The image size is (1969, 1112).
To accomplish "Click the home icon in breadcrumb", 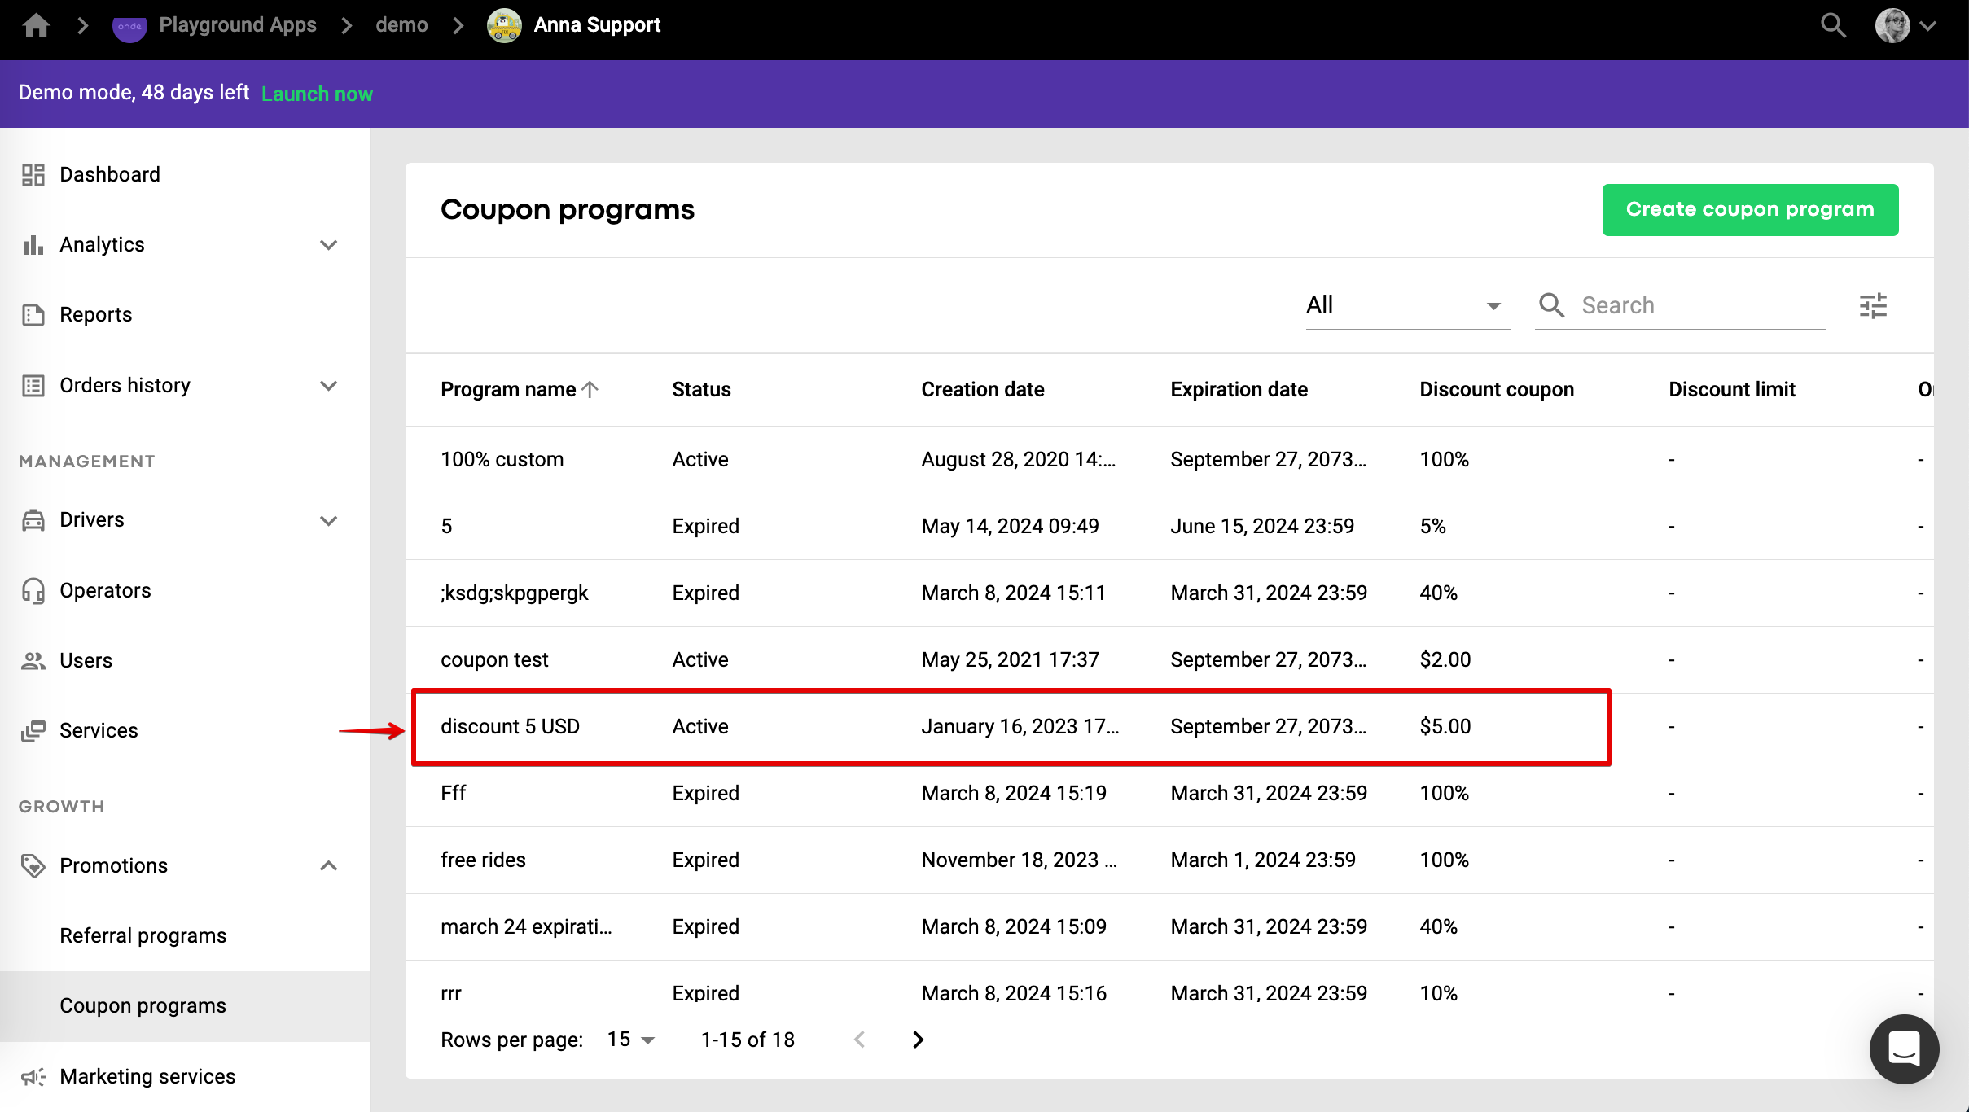I will 36,26.
